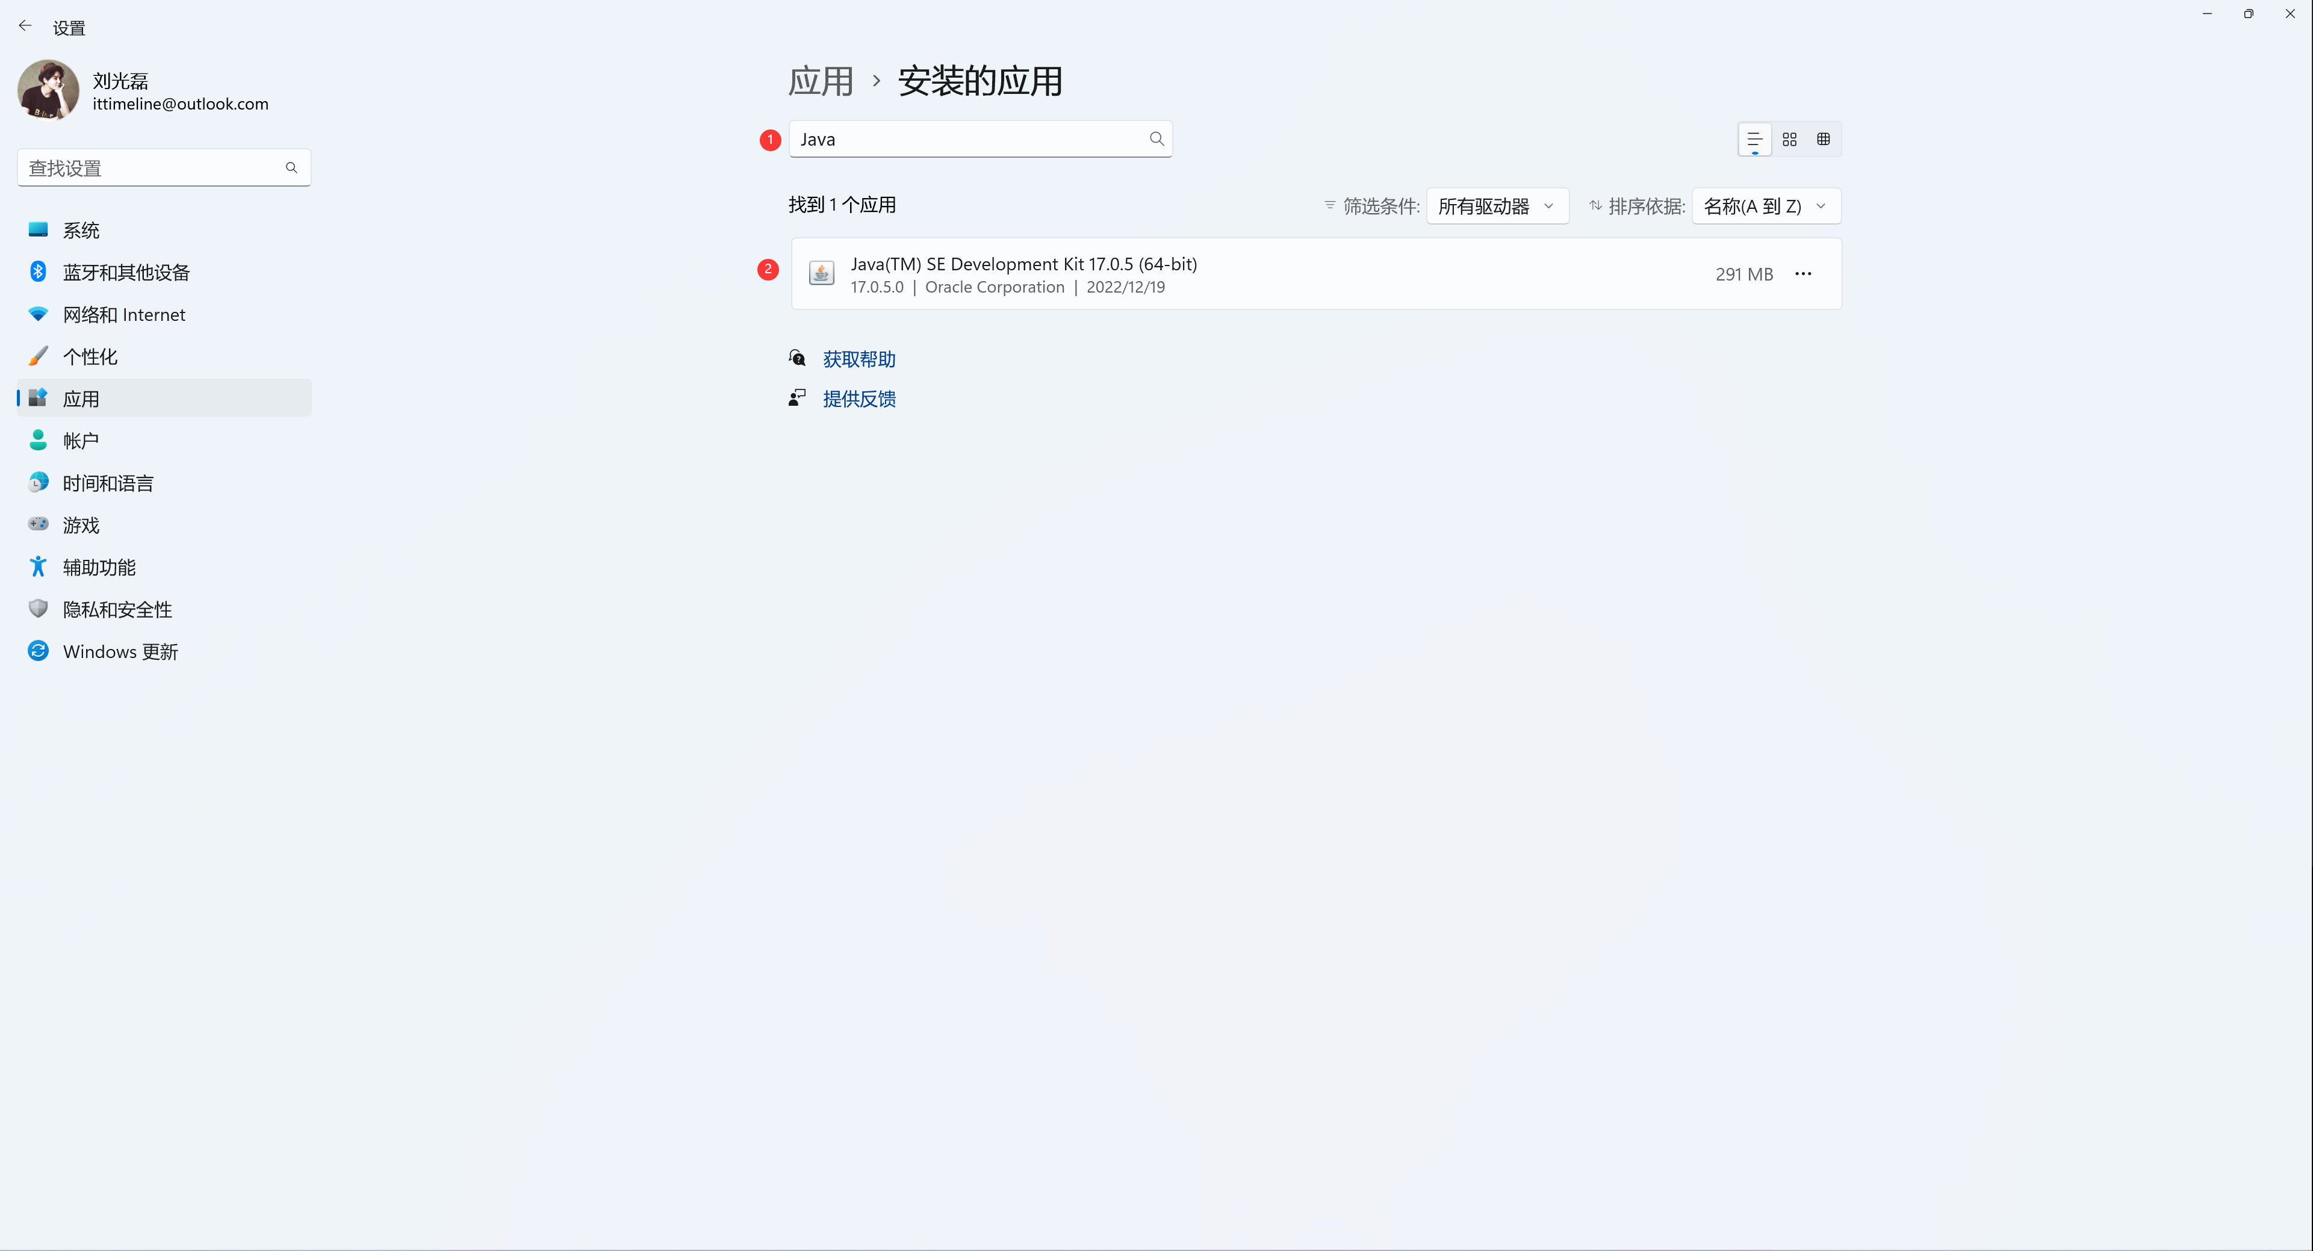Click the 获取帮助 help icon
This screenshot has width=2313, height=1251.
coord(796,358)
